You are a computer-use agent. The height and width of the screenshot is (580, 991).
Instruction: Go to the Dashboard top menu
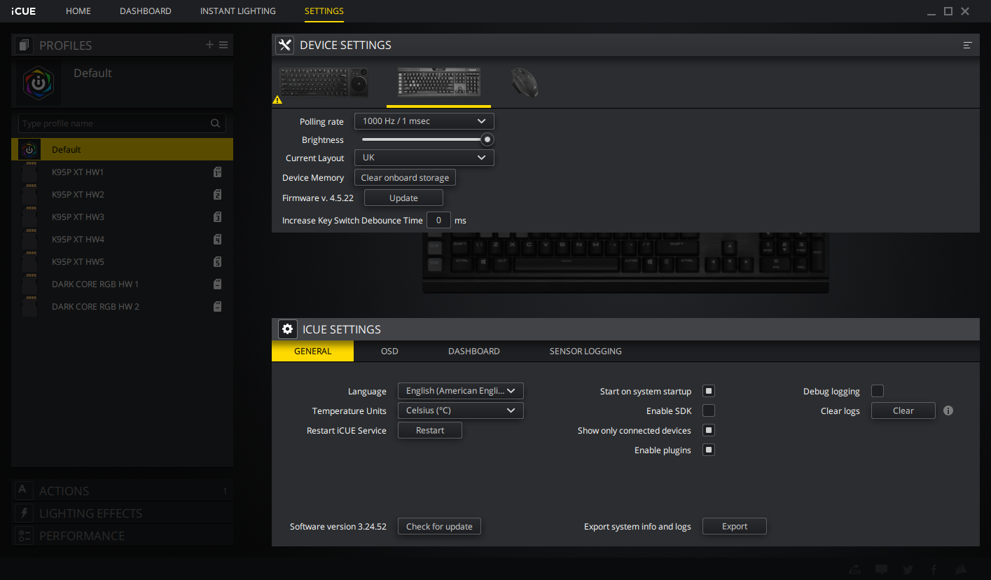pyautogui.click(x=146, y=11)
